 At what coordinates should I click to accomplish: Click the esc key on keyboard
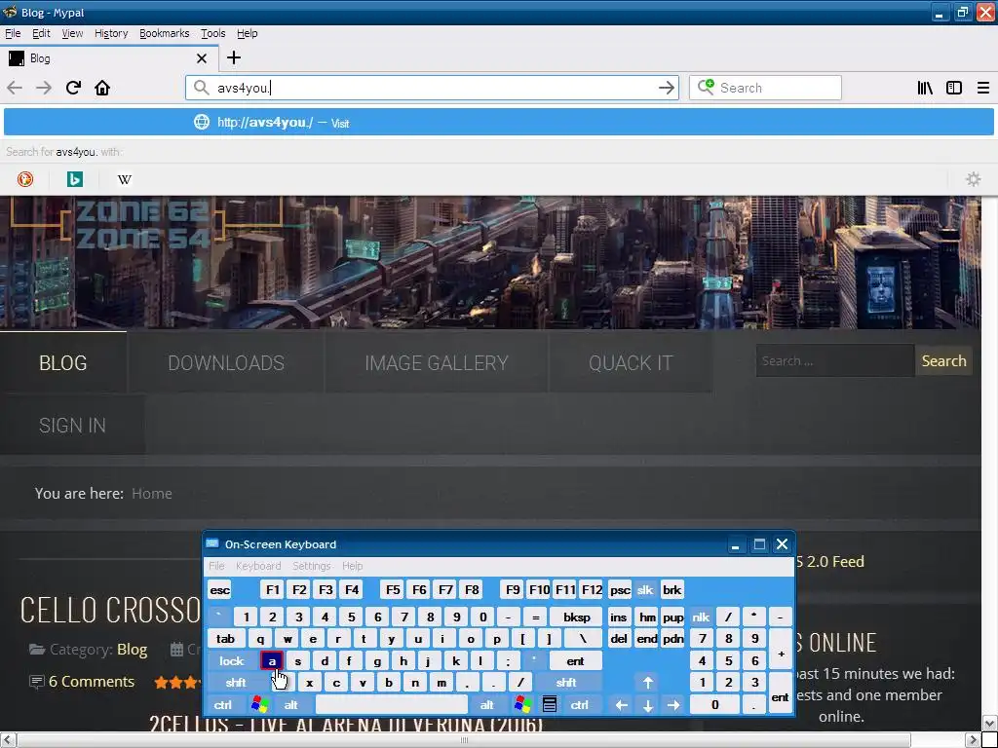(219, 589)
